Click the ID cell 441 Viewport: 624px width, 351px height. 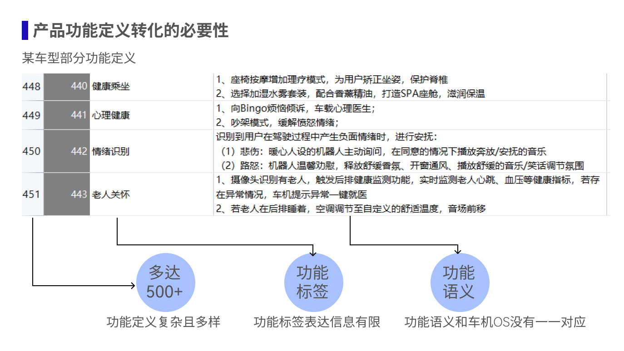click(x=67, y=115)
